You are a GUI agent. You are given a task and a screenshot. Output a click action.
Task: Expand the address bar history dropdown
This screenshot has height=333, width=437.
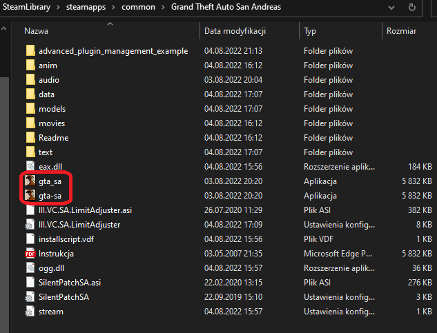[391, 8]
